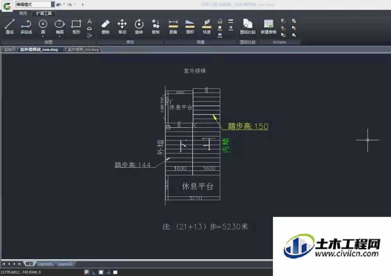Click the middle-left small XlsTable icon

pos(283,28)
